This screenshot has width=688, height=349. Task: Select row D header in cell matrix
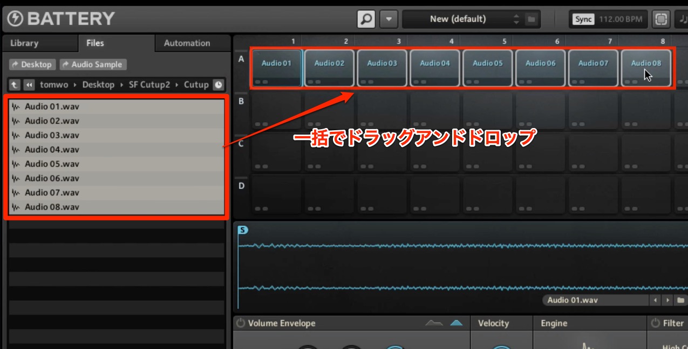tap(241, 185)
